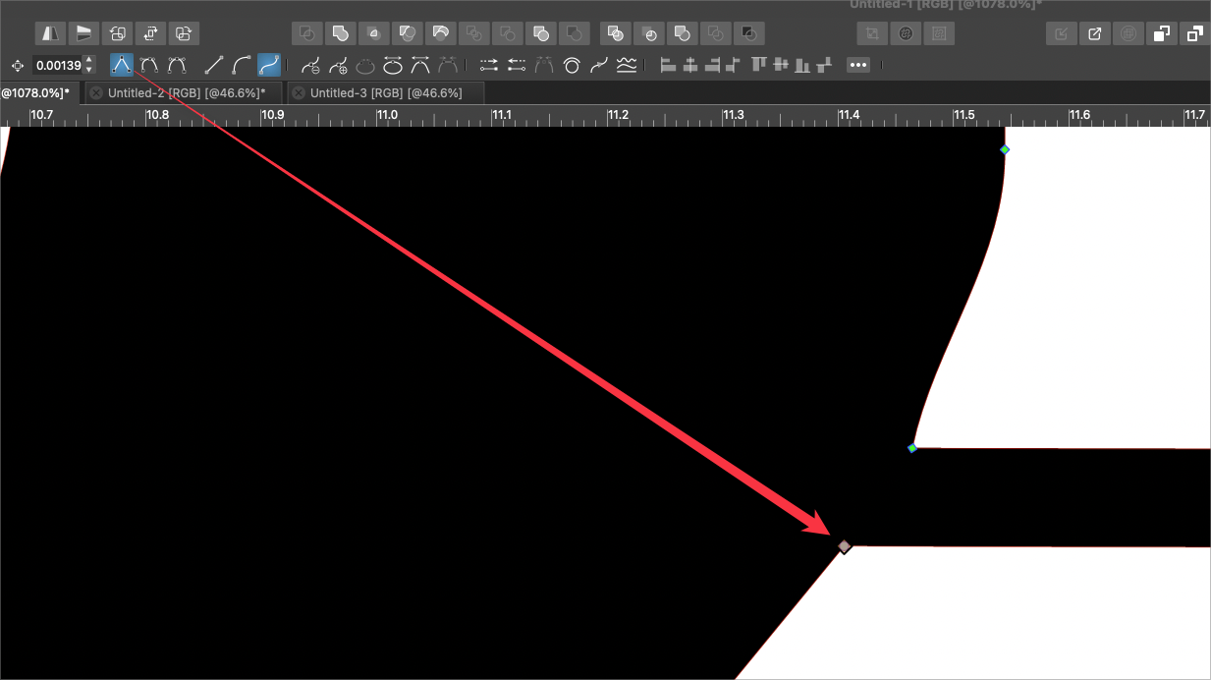Switch to the Untitled-3 document tab
This screenshot has height=680, width=1211.
click(385, 93)
